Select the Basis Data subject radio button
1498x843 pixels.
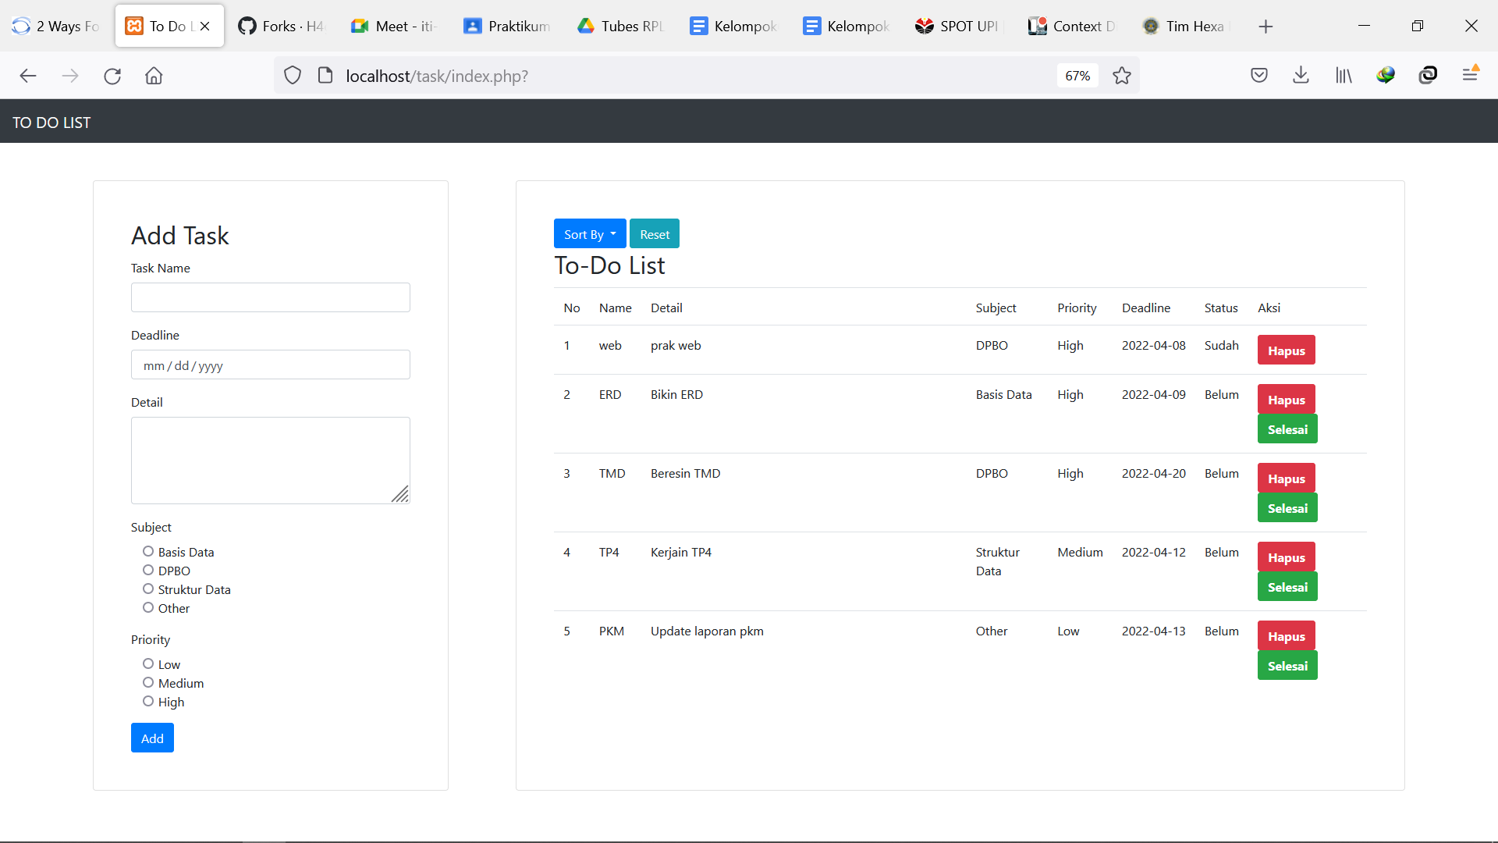pyautogui.click(x=147, y=551)
